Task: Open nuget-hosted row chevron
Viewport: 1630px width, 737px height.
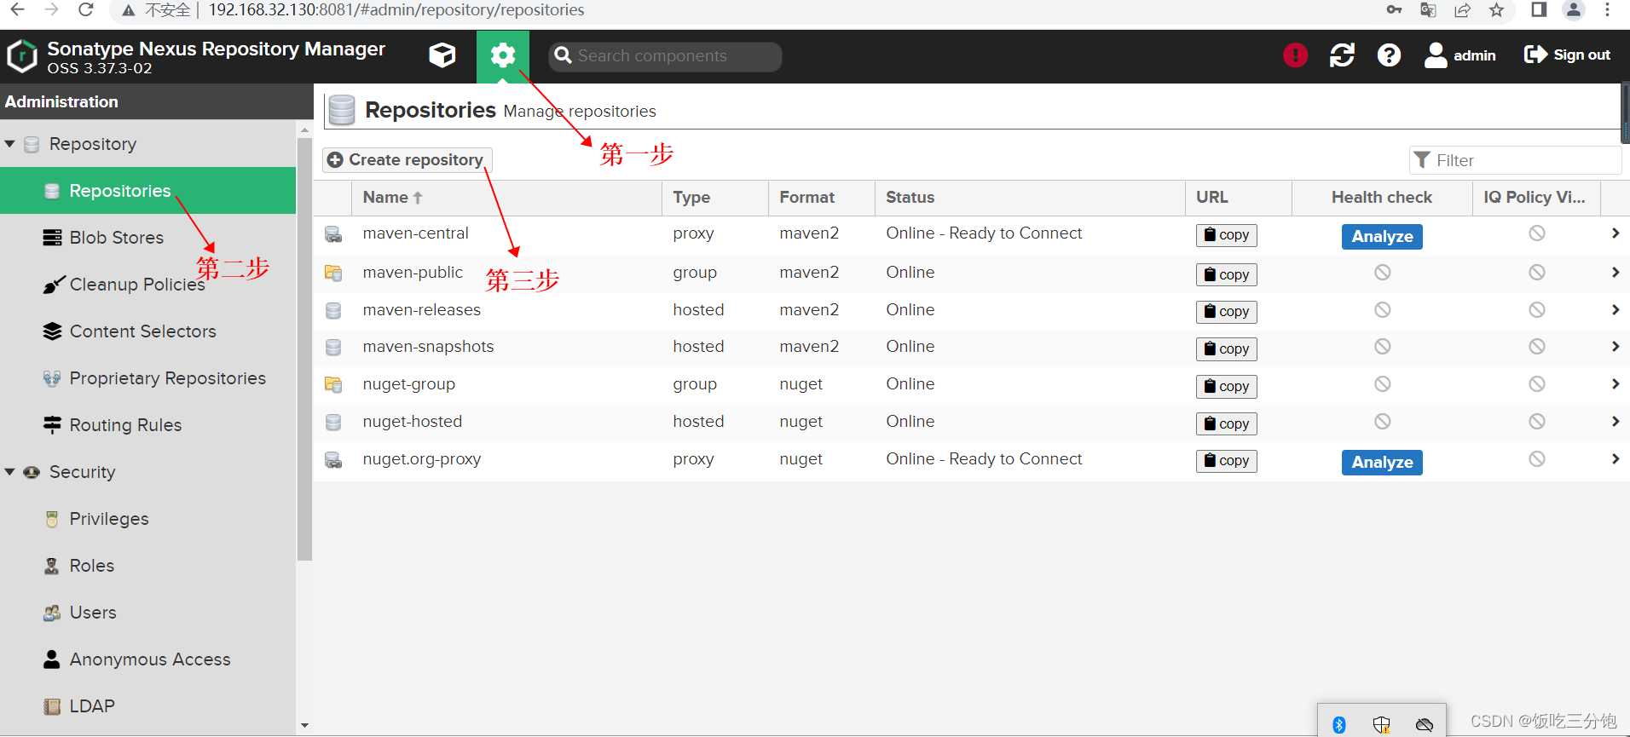Action: pos(1615,422)
